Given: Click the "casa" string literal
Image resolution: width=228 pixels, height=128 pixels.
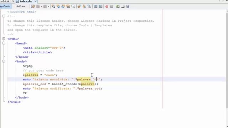Looking at the screenshot, I should click(50, 75).
